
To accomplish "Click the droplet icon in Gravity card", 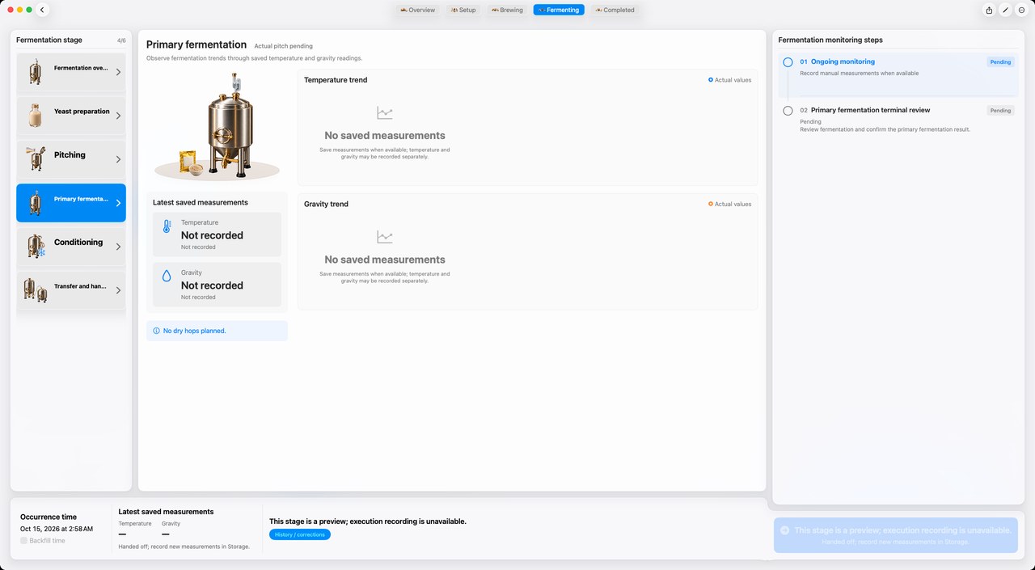I will point(167,277).
